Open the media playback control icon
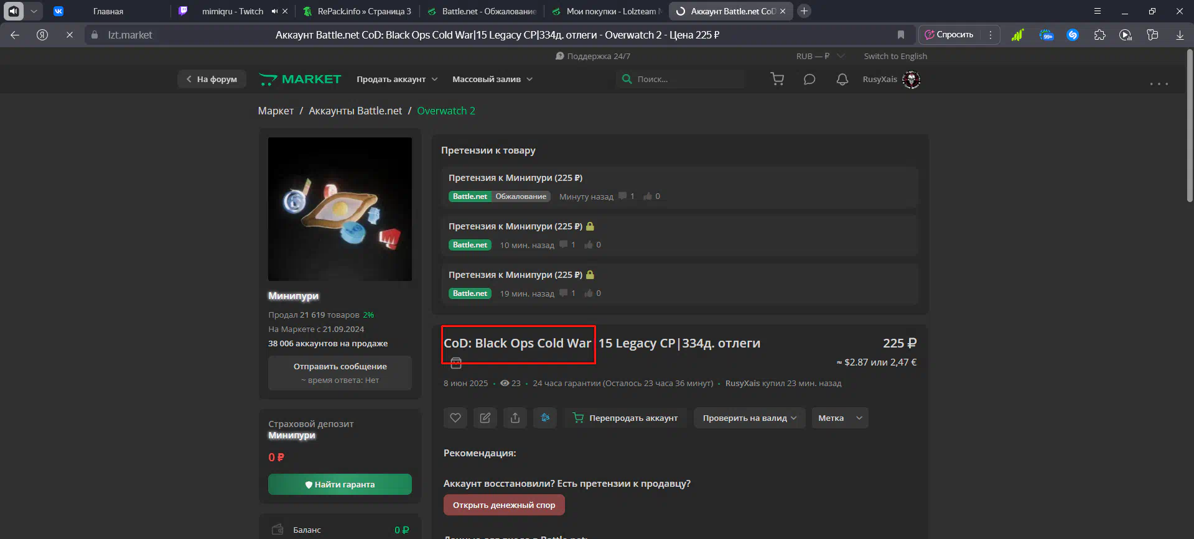 [x=1126, y=35]
